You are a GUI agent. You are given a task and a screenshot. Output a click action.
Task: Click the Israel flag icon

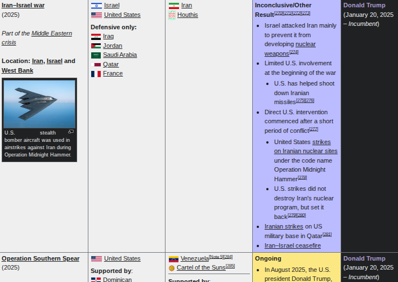(96, 6)
